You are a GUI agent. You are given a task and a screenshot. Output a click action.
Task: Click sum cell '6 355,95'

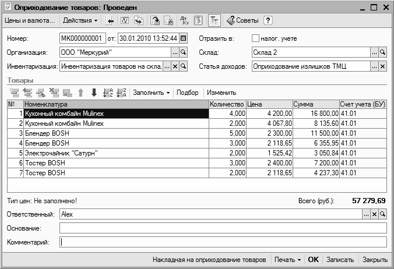[x=316, y=143]
